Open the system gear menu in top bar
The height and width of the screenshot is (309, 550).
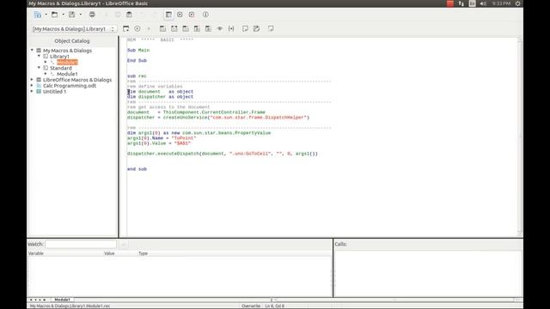[517, 3]
